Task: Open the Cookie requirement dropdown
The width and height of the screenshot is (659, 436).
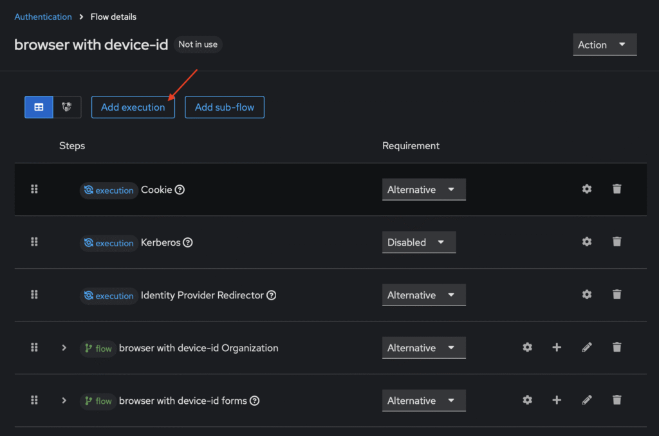Action: [x=423, y=190]
